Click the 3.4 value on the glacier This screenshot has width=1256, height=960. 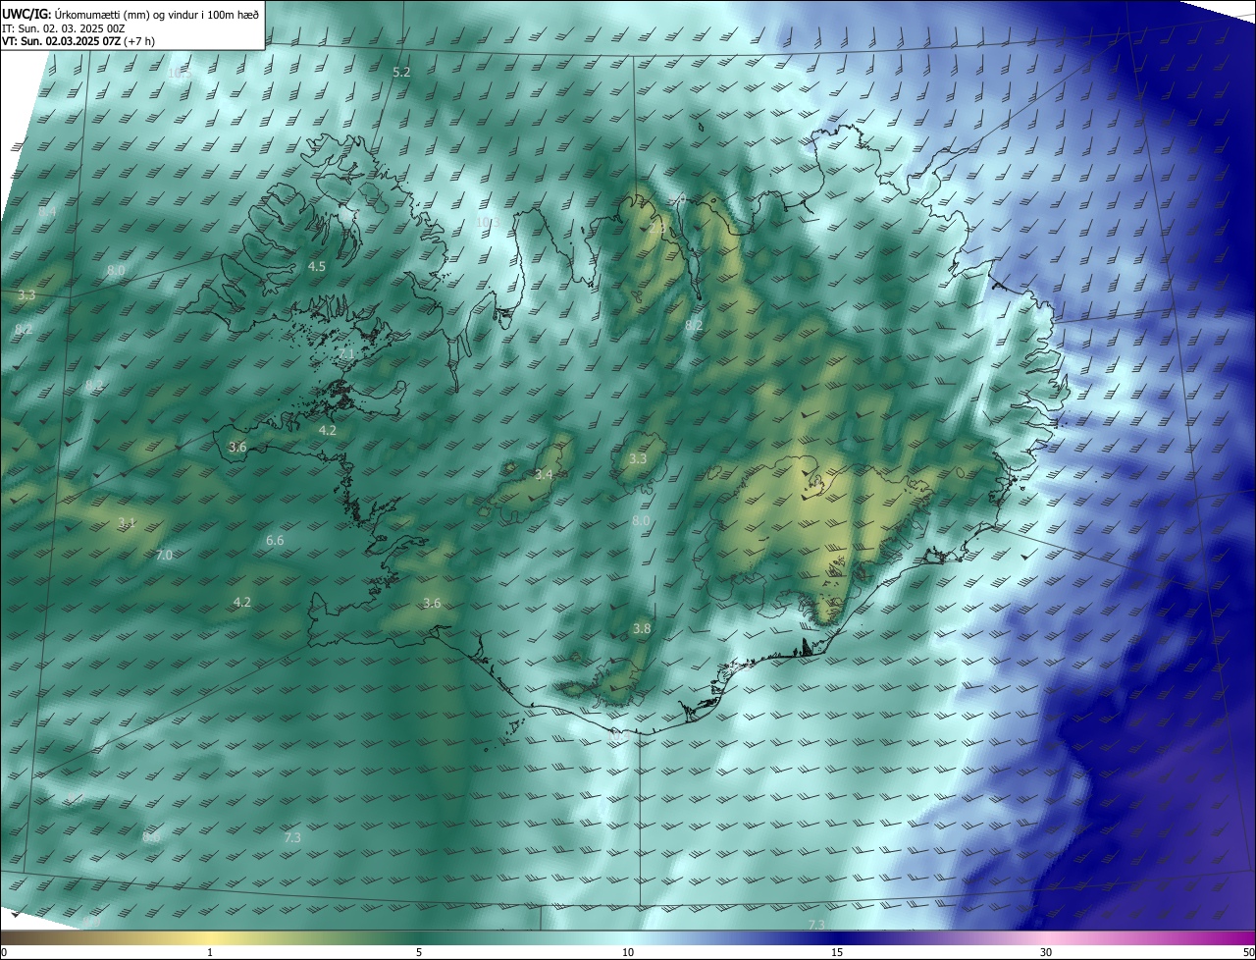[544, 474]
